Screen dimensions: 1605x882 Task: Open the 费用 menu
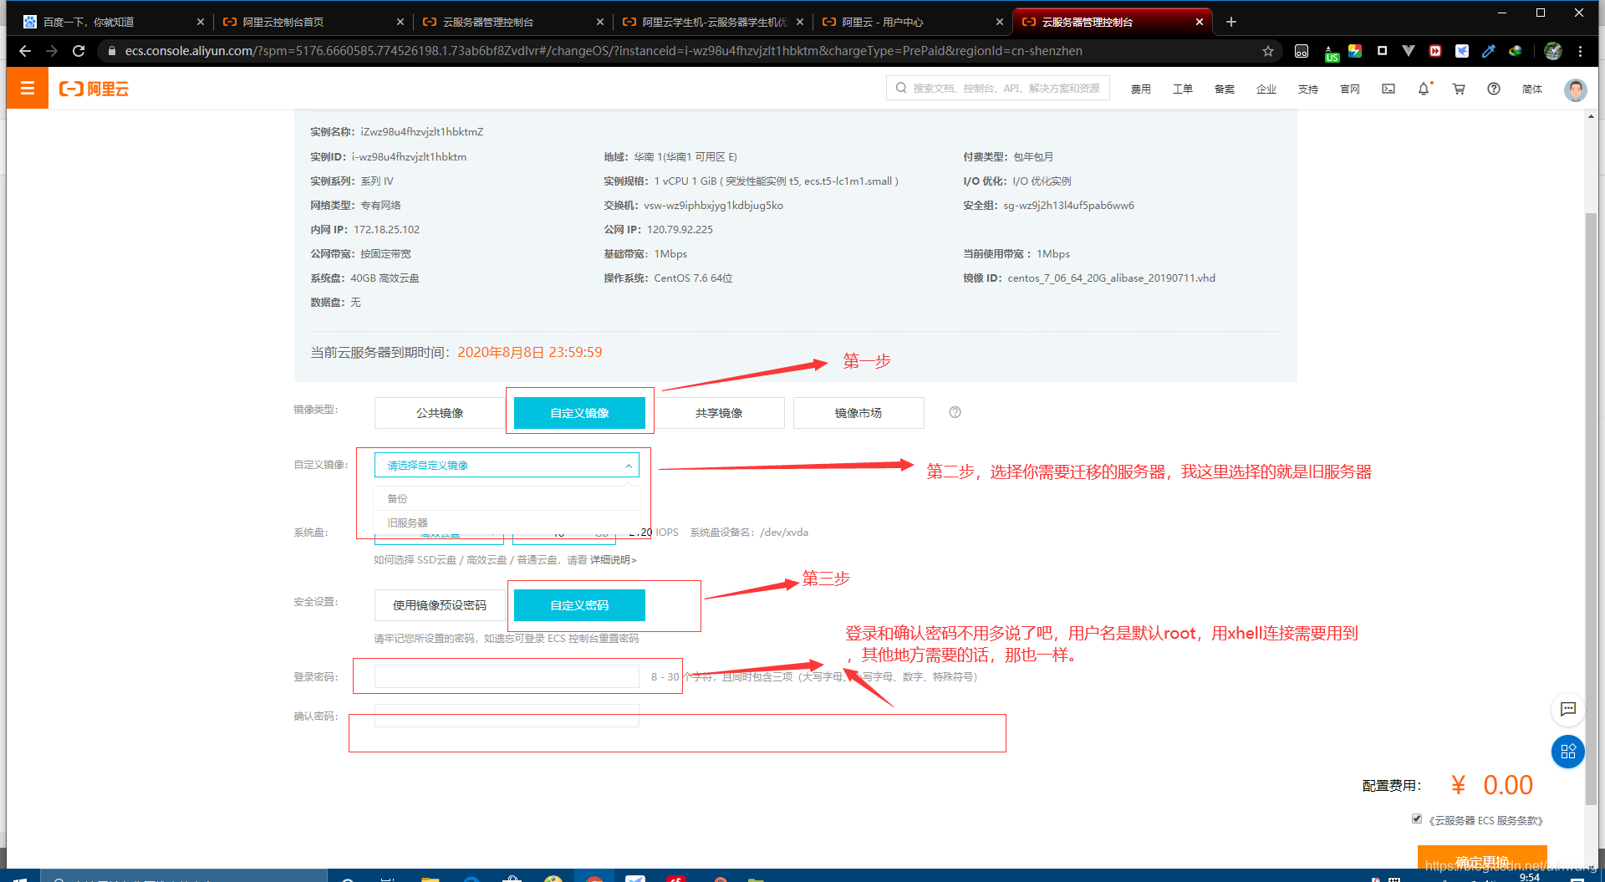[1141, 89]
